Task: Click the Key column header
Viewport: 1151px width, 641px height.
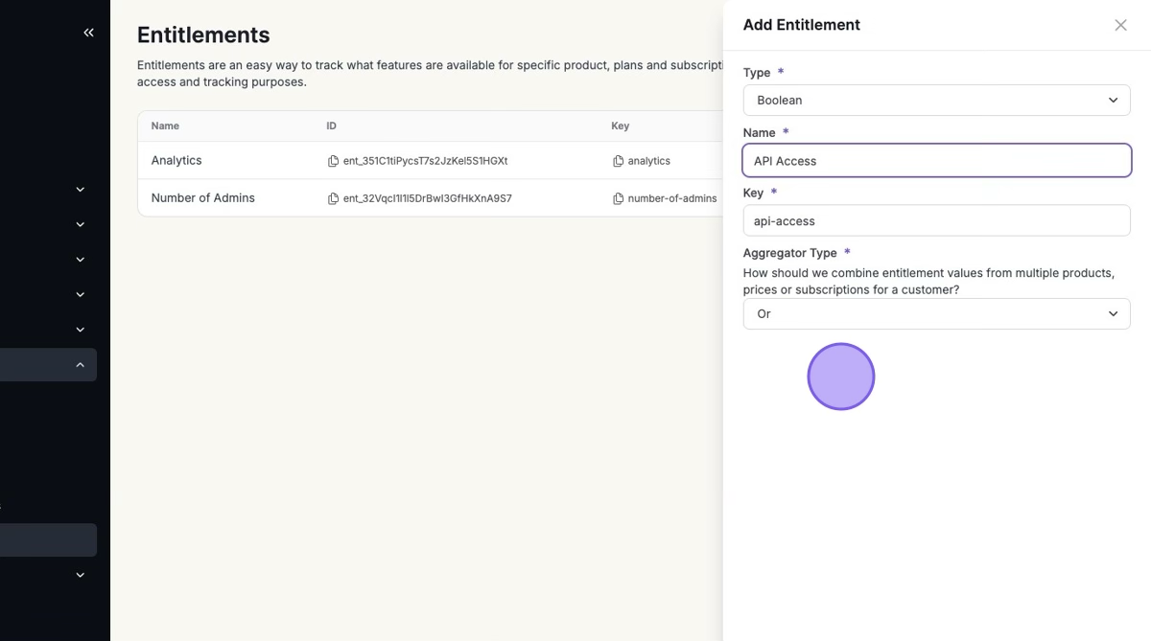Action: click(620, 126)
